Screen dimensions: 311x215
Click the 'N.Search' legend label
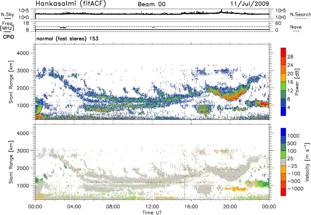pyautogui.click(x=300, y=14)
